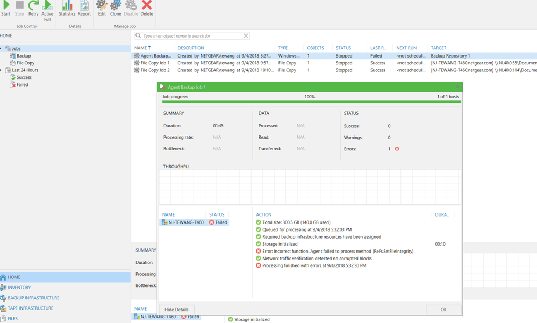Click the DURA... column header

(x=442, y=214)
